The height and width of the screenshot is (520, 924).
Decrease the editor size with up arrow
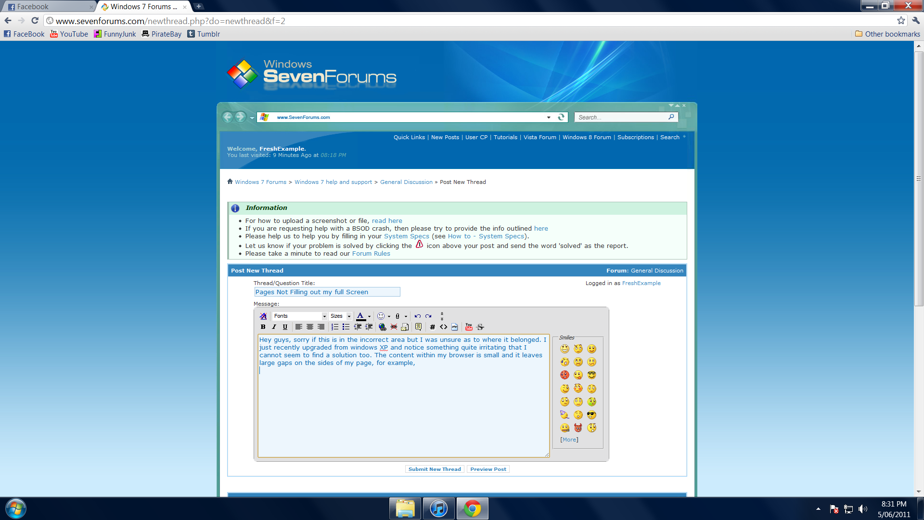pos(442,314)
